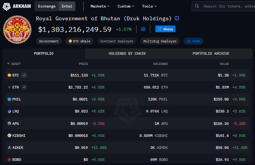Sort by the PRICE column header

83,64
